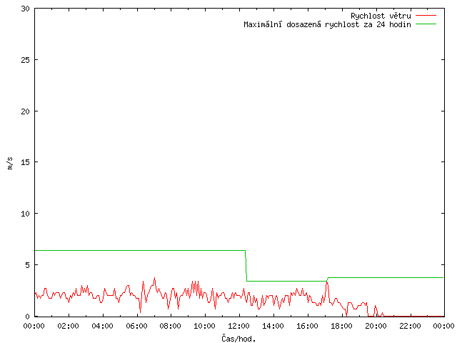Click the x-axis label 08:00
Screen dimensions: 457x343
point(171,326)
